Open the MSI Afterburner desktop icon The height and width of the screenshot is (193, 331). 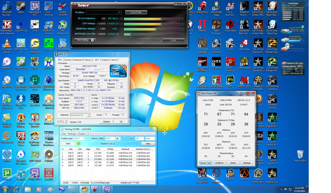click(63, 27)
